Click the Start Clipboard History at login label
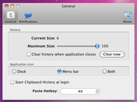Viewport: 137px width, 102px height. [42, 82]
